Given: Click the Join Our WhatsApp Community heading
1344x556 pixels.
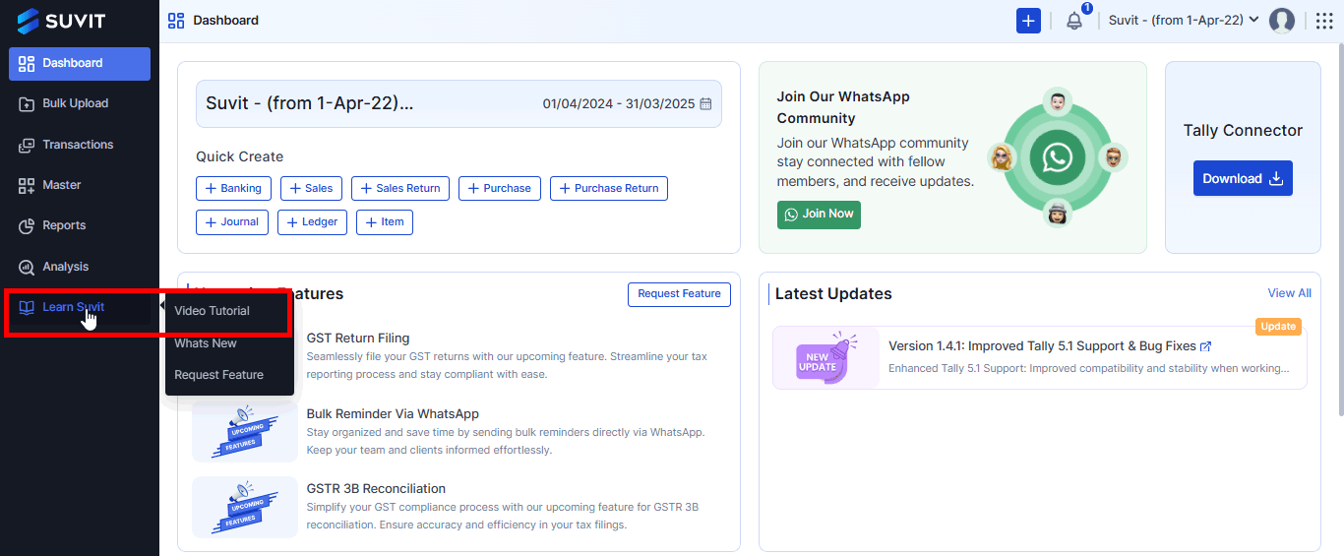Looking at the screenshot, I should [843, 107].
